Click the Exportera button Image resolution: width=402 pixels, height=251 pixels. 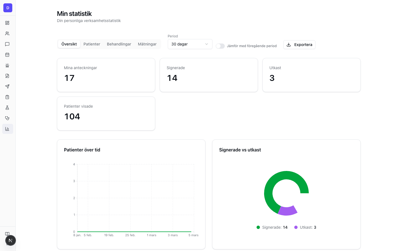[x=299, y=45]
